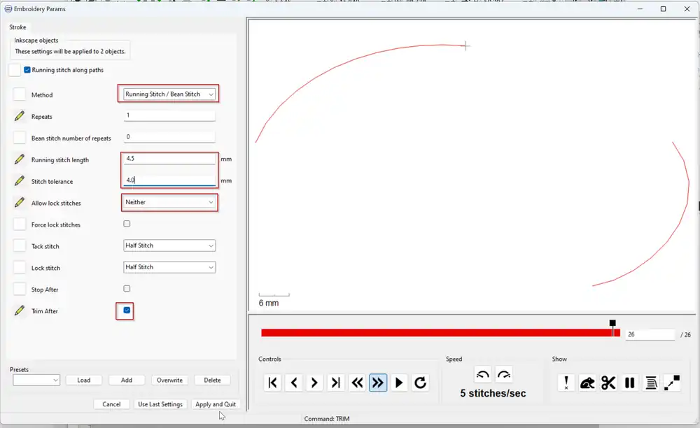Tick the Stop After checkbox

(127, 289)
